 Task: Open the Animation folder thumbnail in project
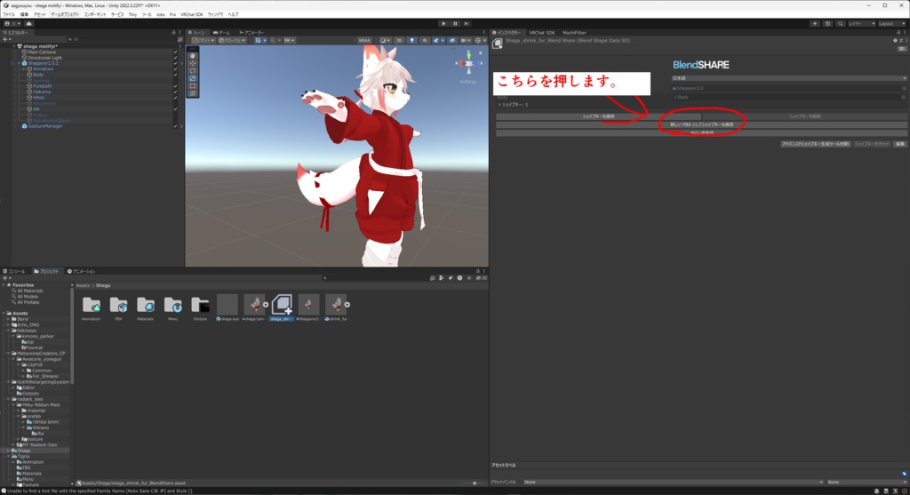tap(92, 305)
